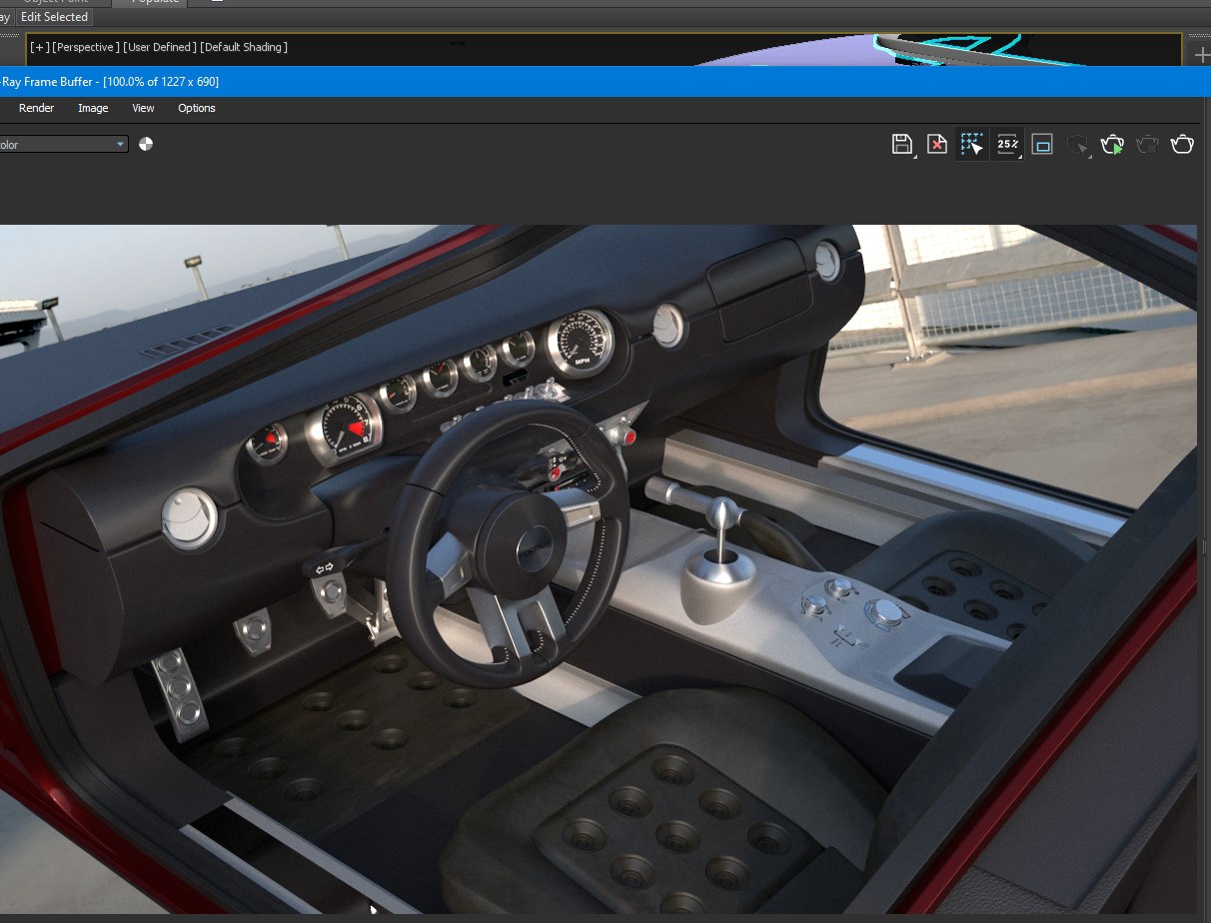This screenshot has width=1211, height=923.
Task: Open the viewport [+] general menu
Action: [40, 47]
